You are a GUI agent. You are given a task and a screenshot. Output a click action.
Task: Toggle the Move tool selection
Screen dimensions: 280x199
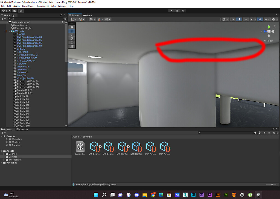(72, 31)
